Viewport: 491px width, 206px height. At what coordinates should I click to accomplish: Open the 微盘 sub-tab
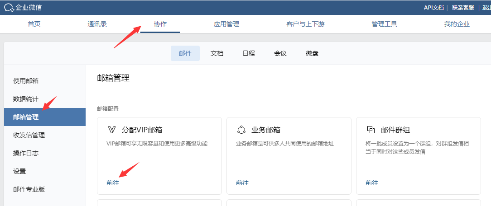pos(312,53)
